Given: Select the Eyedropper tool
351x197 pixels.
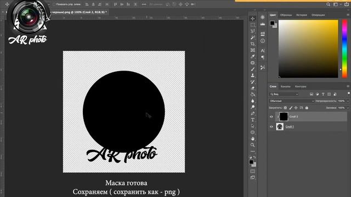Looking at the screenshot, I should [253, 56].
